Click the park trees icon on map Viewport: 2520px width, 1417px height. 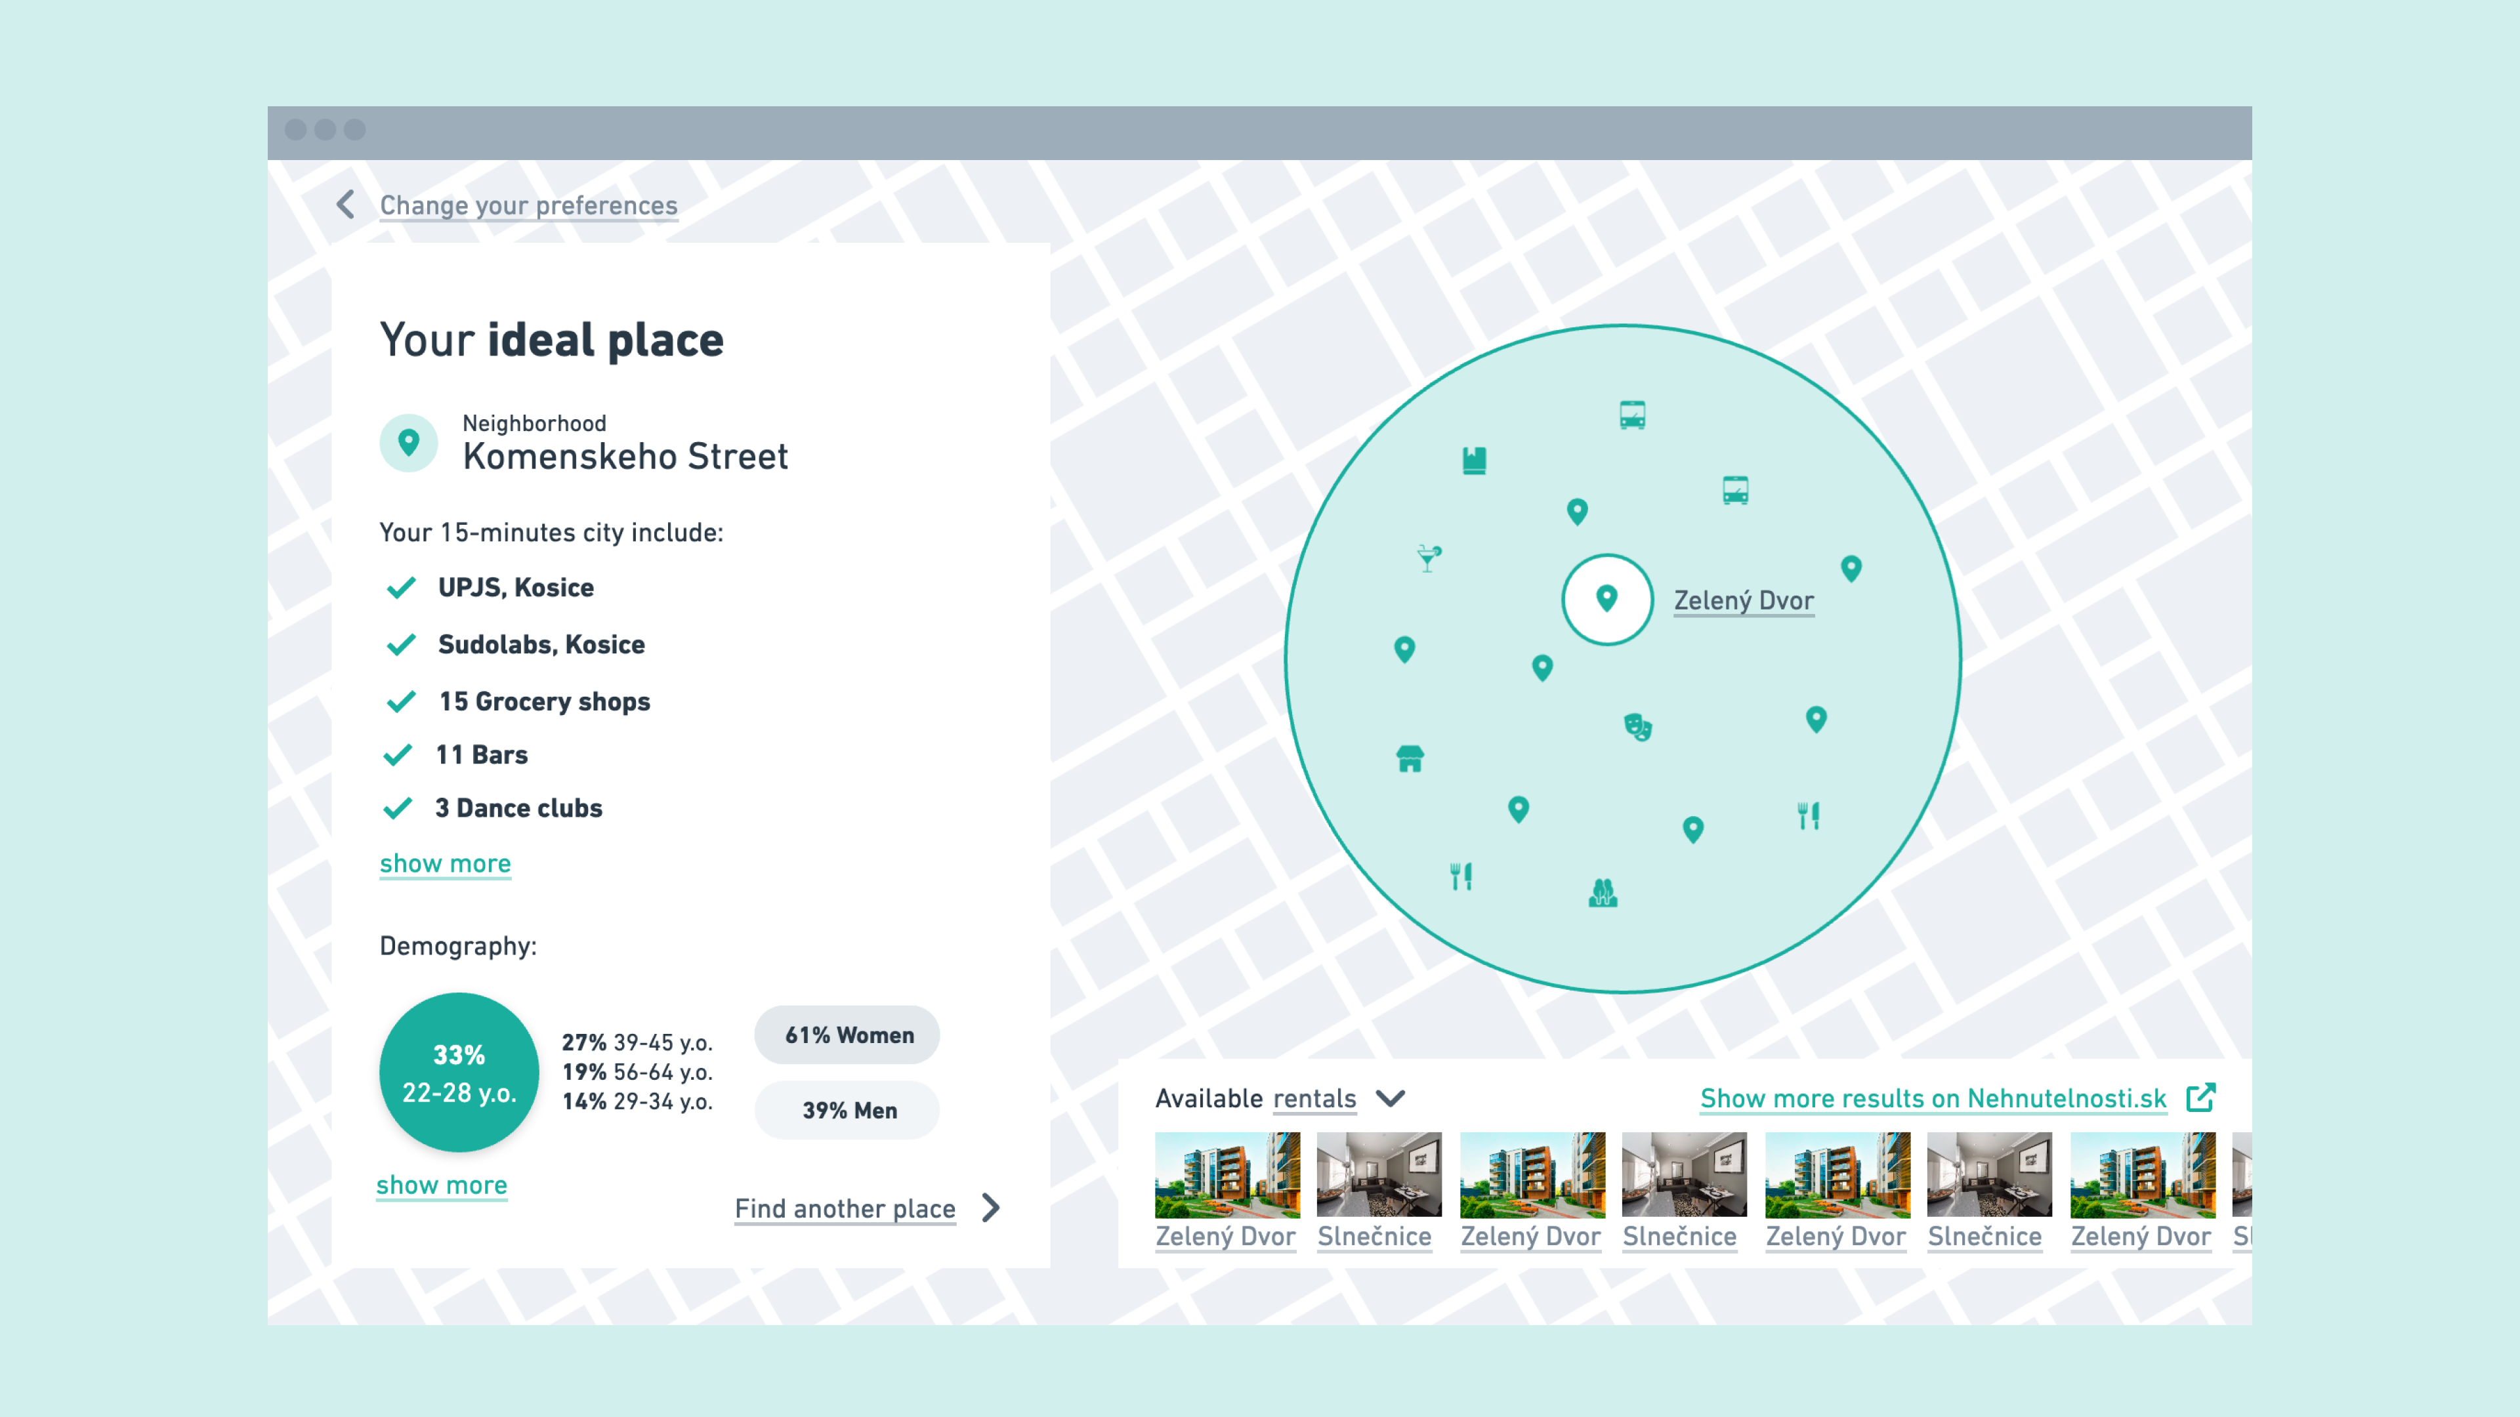click(x=1603, y=892)
